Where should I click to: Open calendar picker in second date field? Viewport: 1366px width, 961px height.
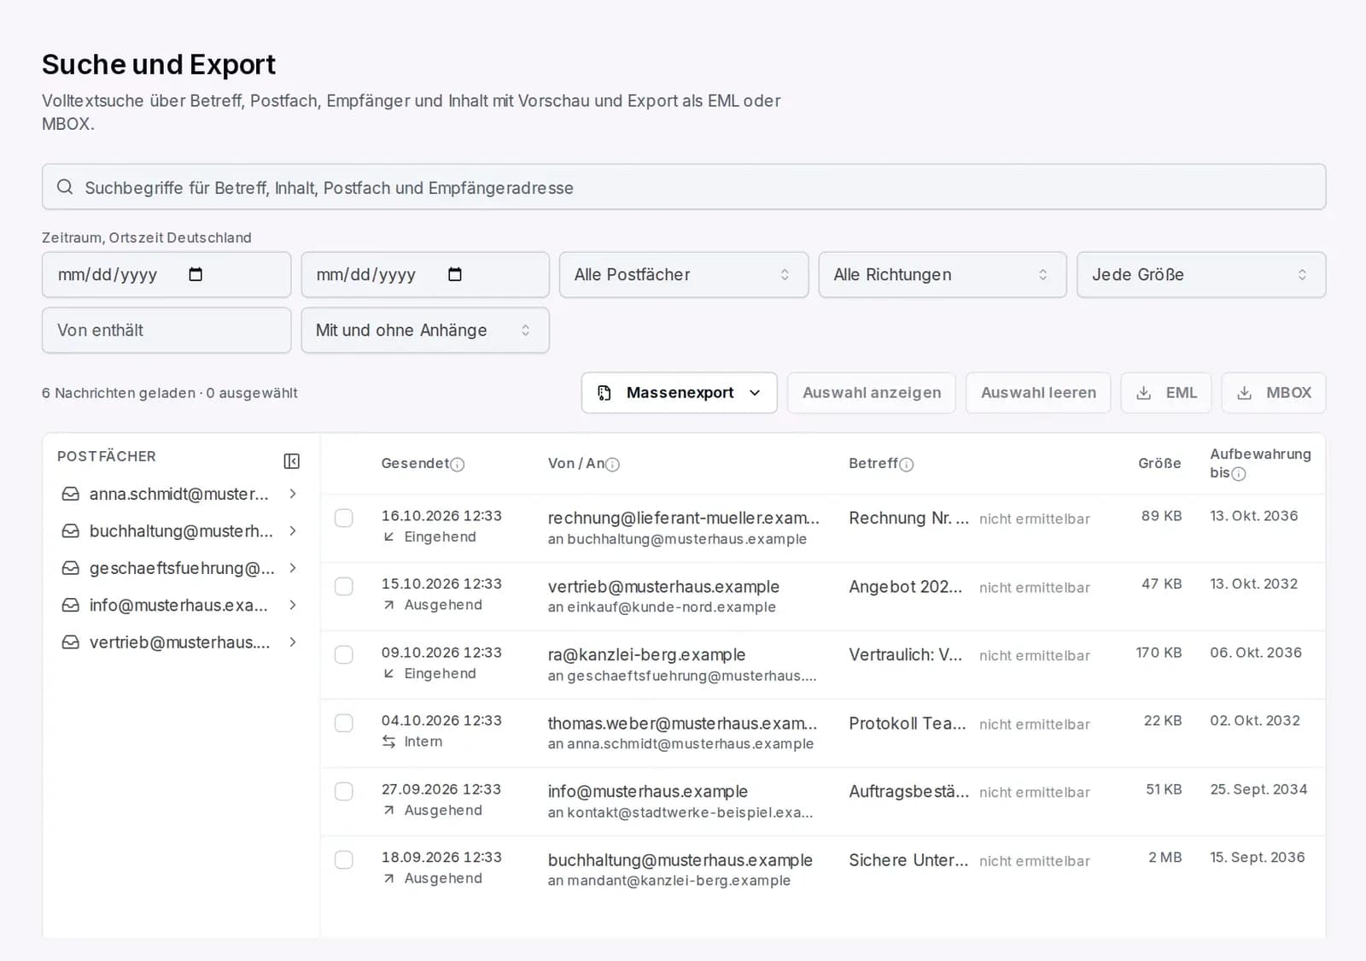tap(455, 274)
